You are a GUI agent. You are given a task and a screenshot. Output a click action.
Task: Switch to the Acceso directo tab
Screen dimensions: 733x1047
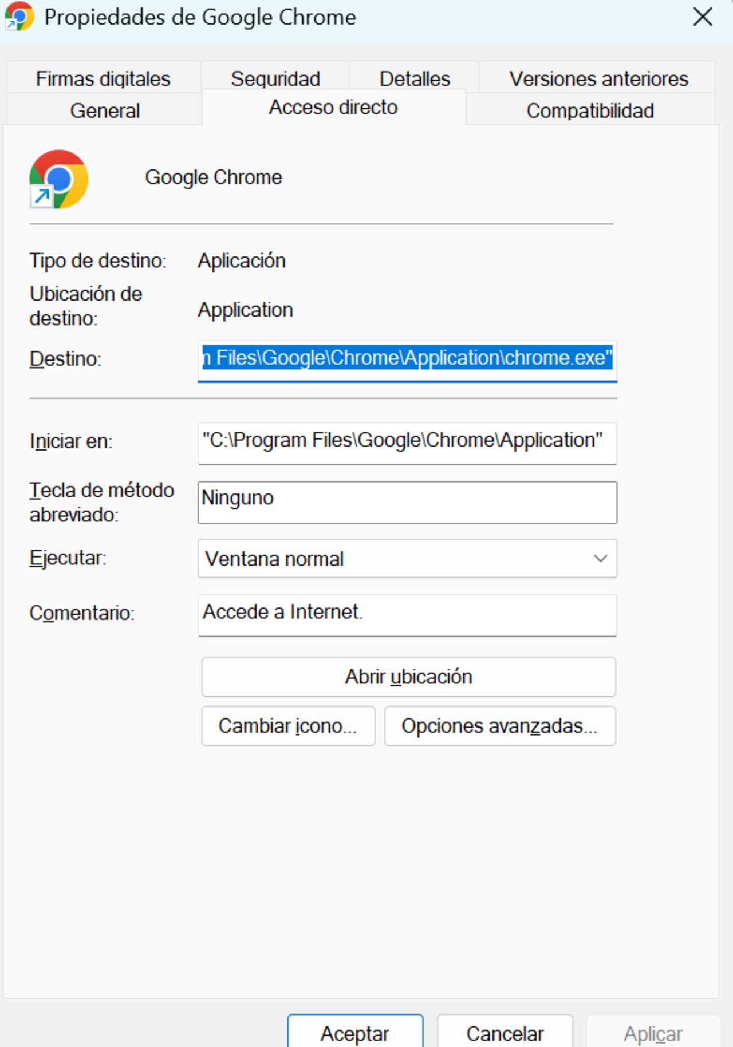click(334, 107)
